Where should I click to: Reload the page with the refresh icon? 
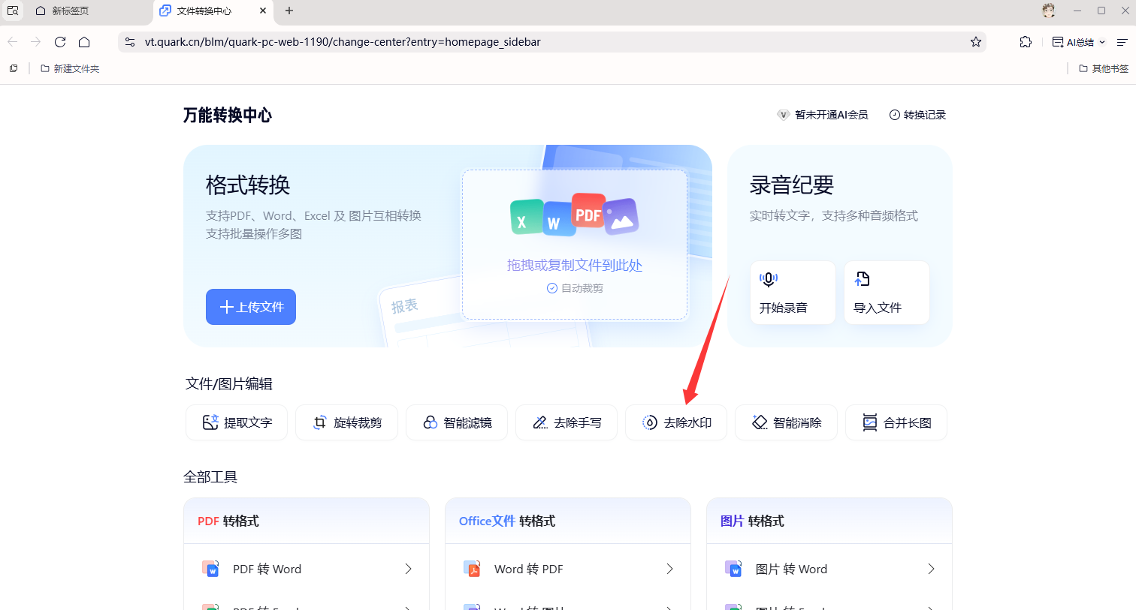click(x=60, y=42)
